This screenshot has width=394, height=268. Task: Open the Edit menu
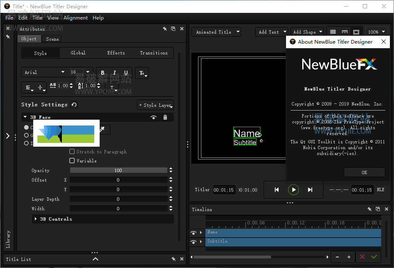tap(23, 17)
